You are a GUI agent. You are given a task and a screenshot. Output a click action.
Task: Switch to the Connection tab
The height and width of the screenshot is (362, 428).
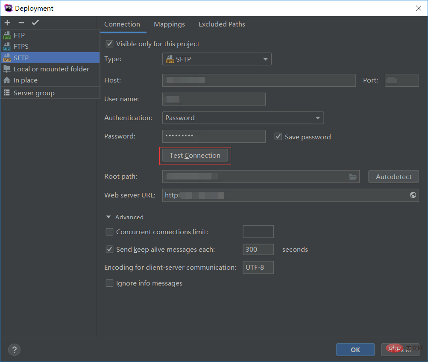click(122, 24)
